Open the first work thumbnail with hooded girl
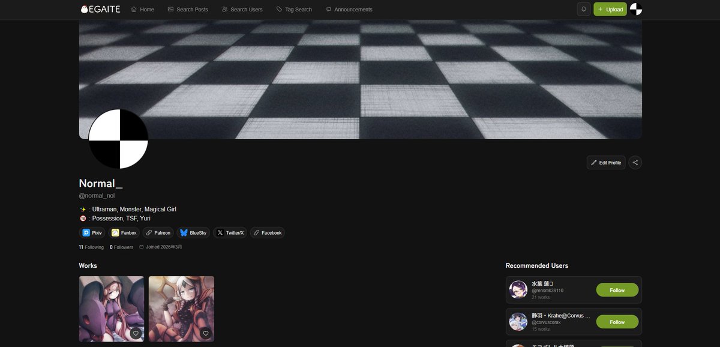 (x=112, y=309)
